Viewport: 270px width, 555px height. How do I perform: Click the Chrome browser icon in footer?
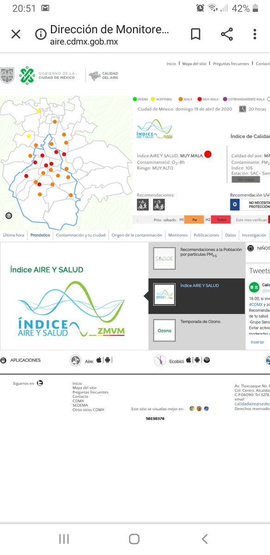[191, 408]
